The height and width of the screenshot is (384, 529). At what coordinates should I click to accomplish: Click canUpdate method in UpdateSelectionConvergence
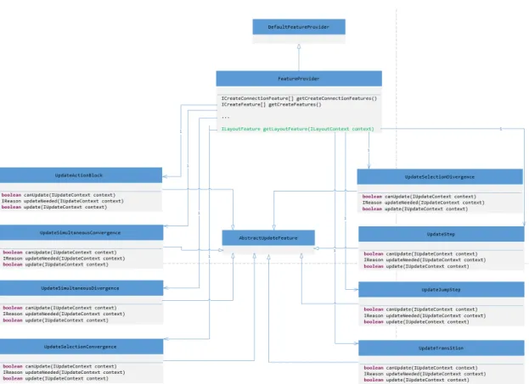(x=59, y=366)
